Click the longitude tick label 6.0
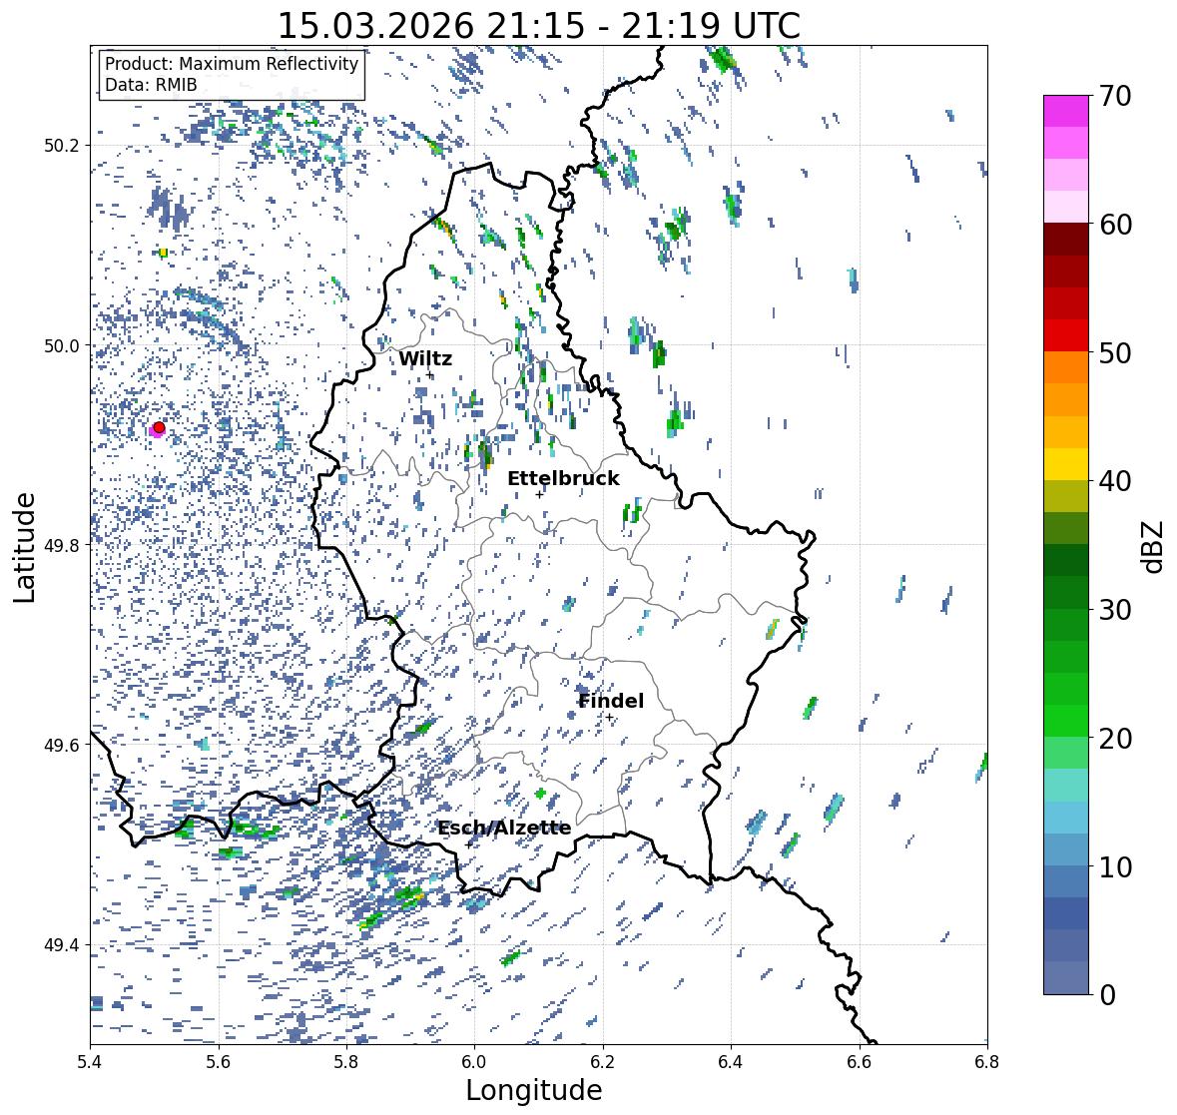The height and width of the screenshot is (1115, 1177). point(474,1062)
